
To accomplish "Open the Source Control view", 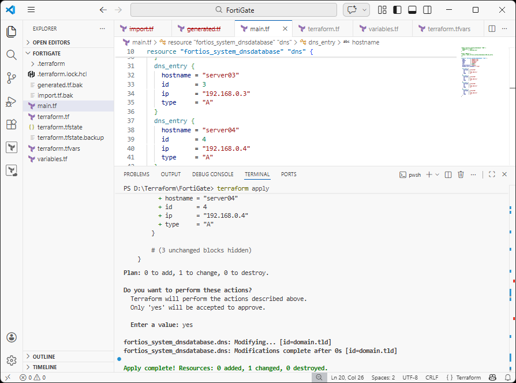I will point(12,78).
